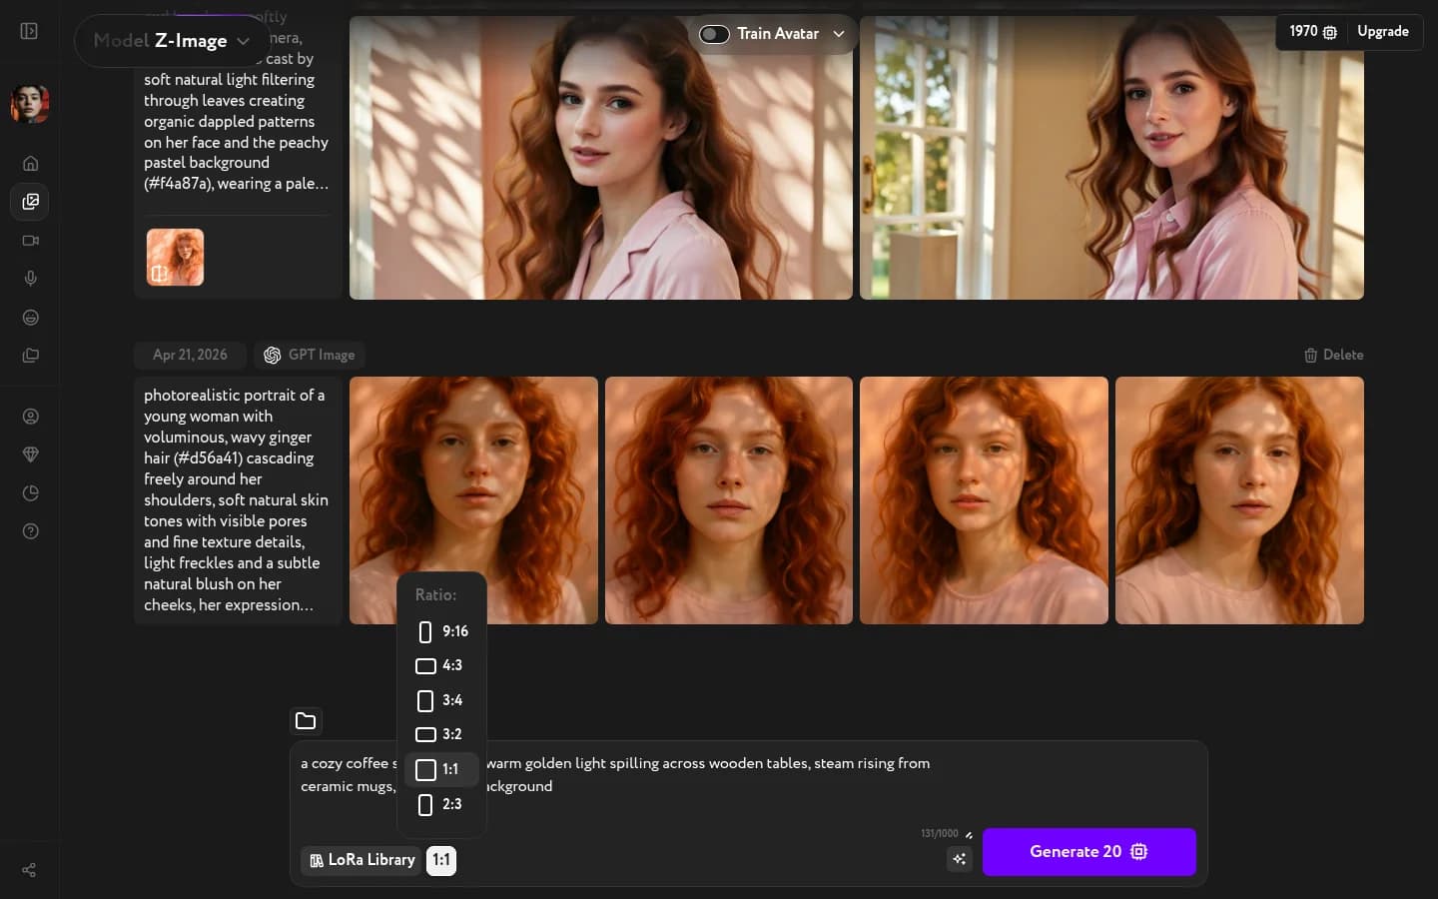Enable the Train Avatar toggle
The height and width of the screenshot is (899, 1438).
click(714, 33)
